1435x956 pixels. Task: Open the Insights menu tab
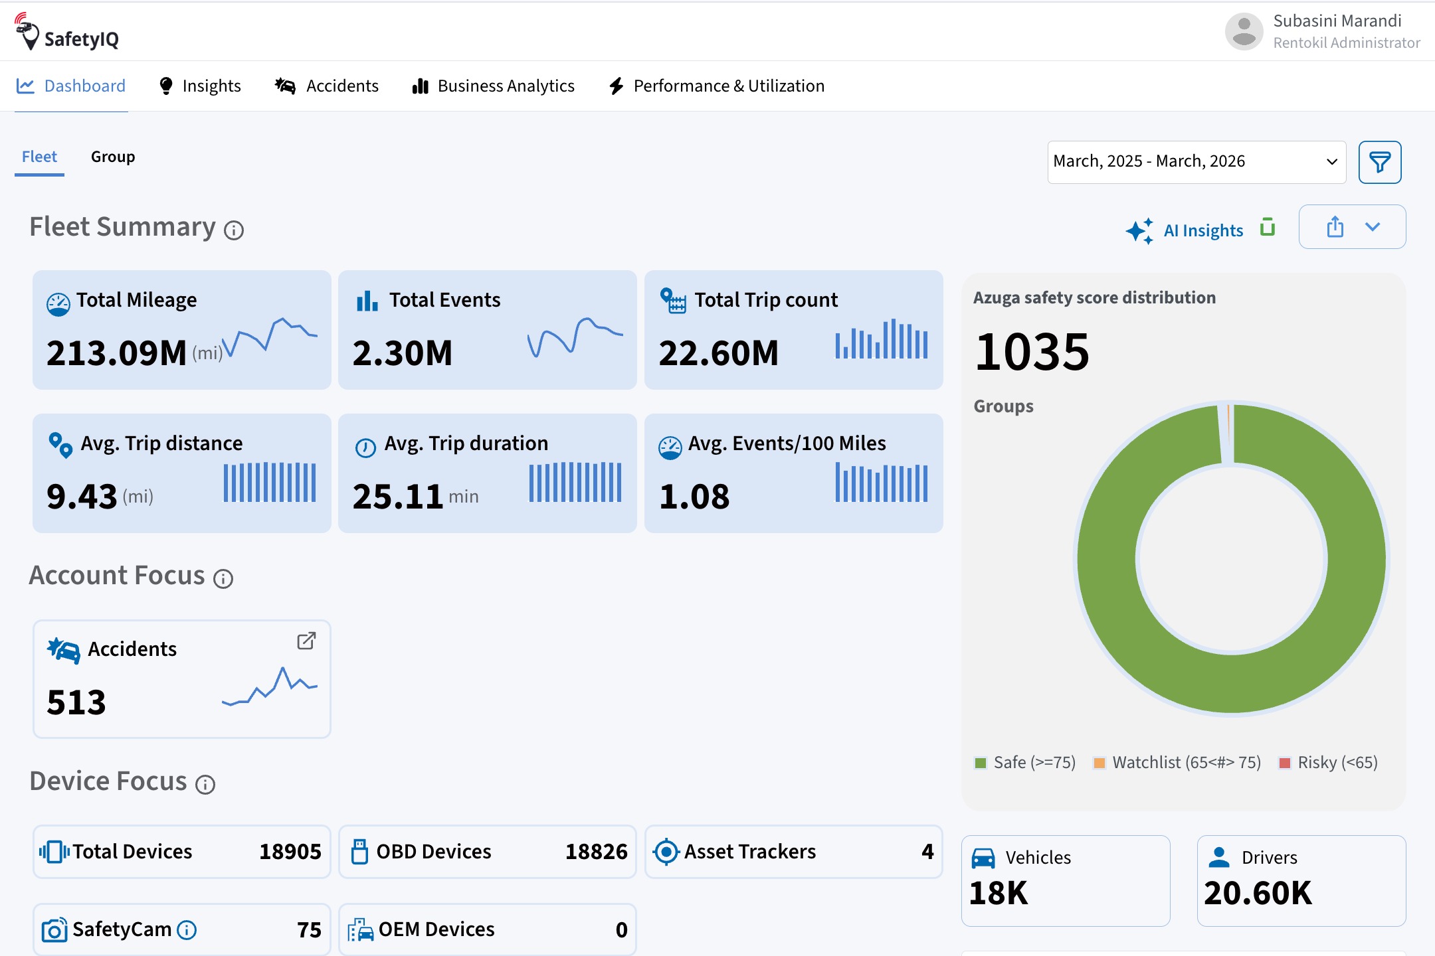pyautogui.click(x=200, y=86)
